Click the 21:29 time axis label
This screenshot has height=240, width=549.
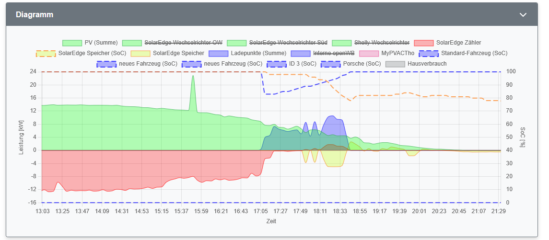coord(499,212)
